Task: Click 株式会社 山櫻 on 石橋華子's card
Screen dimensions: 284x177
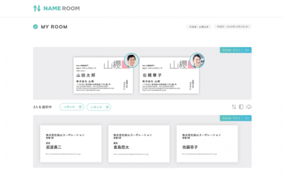Action: pyautogui.click(x=151, y=81)
